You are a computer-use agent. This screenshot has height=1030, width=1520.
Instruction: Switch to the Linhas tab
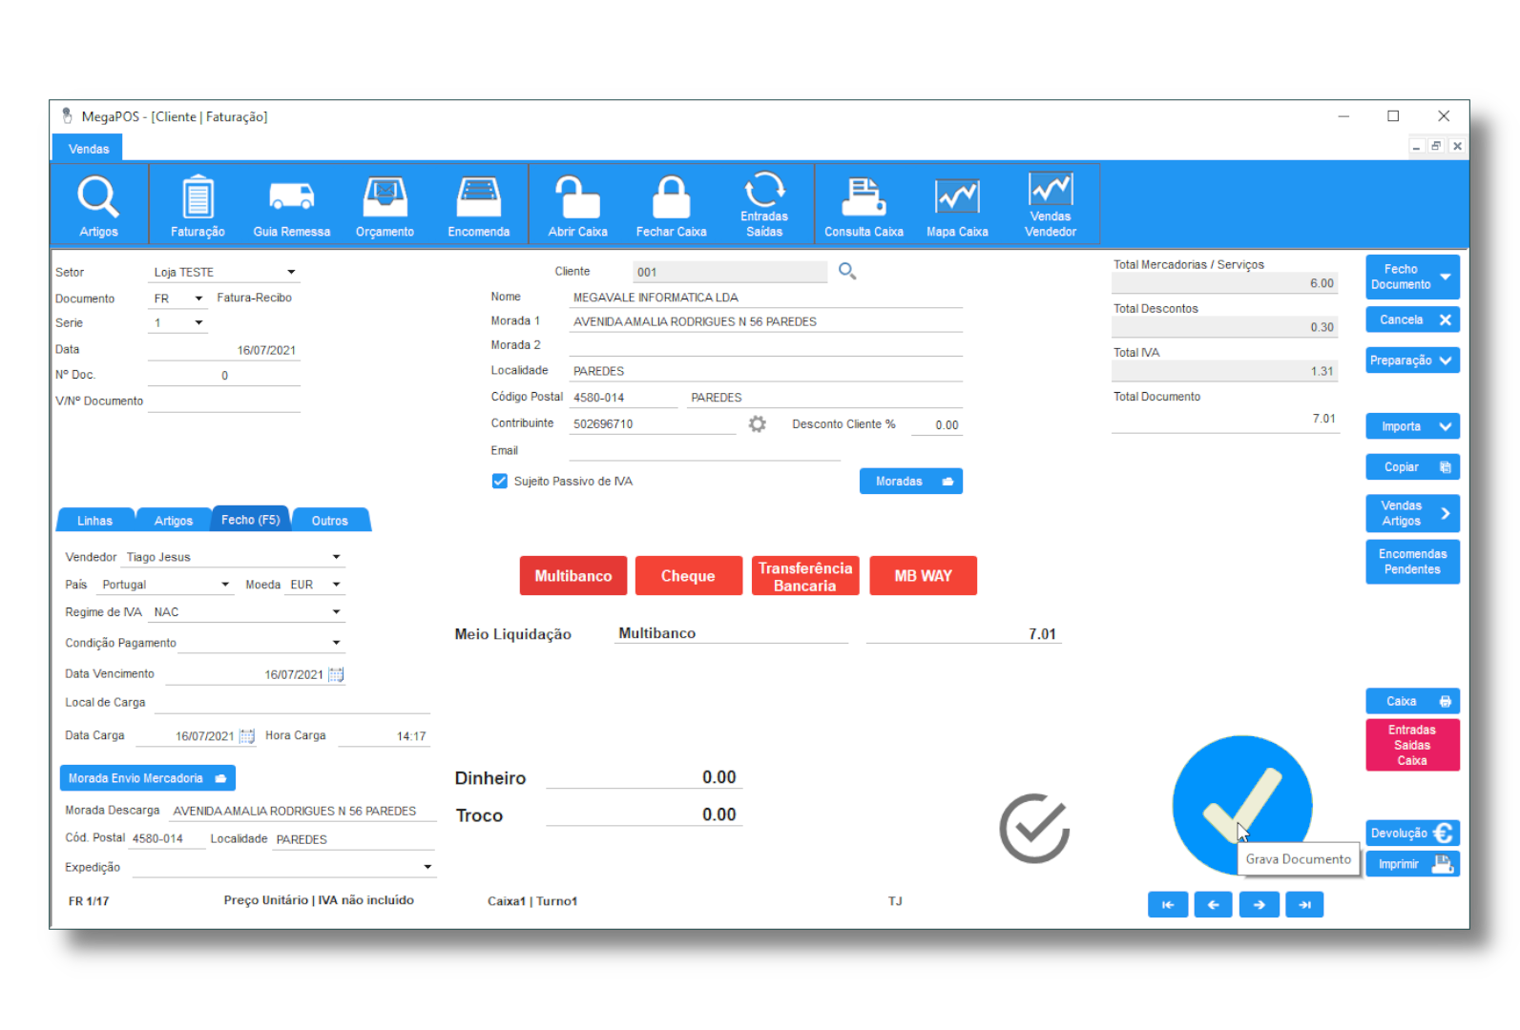(94, 521)
